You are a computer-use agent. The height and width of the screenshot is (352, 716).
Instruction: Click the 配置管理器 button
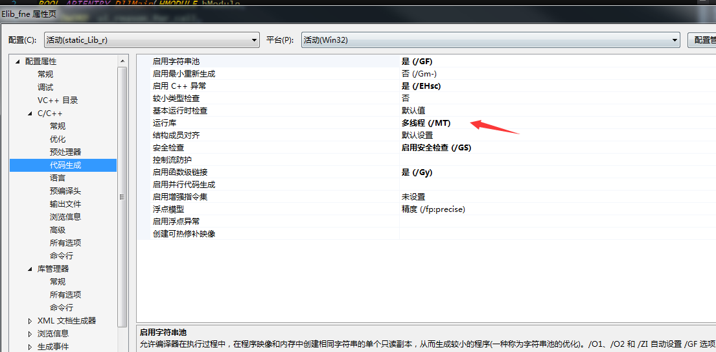[702, 40]
